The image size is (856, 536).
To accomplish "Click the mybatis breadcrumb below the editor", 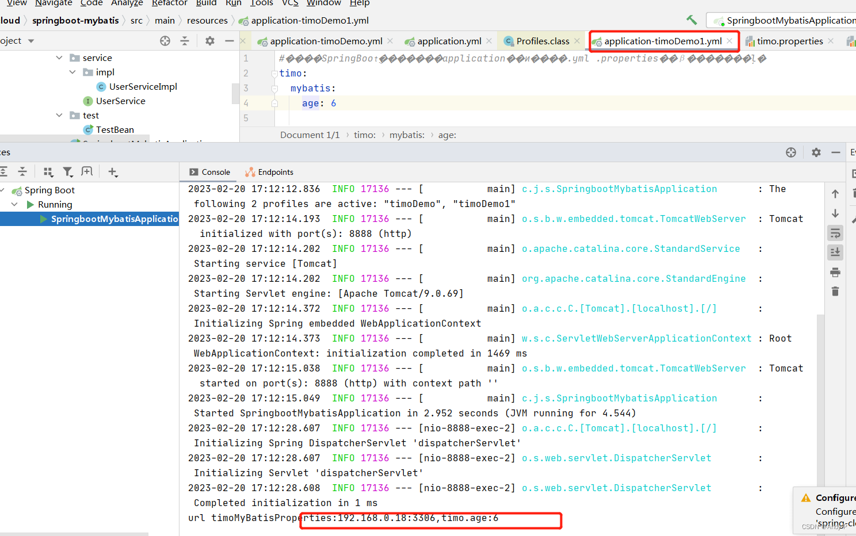I will pyautogui.click(x=407, y=135).
